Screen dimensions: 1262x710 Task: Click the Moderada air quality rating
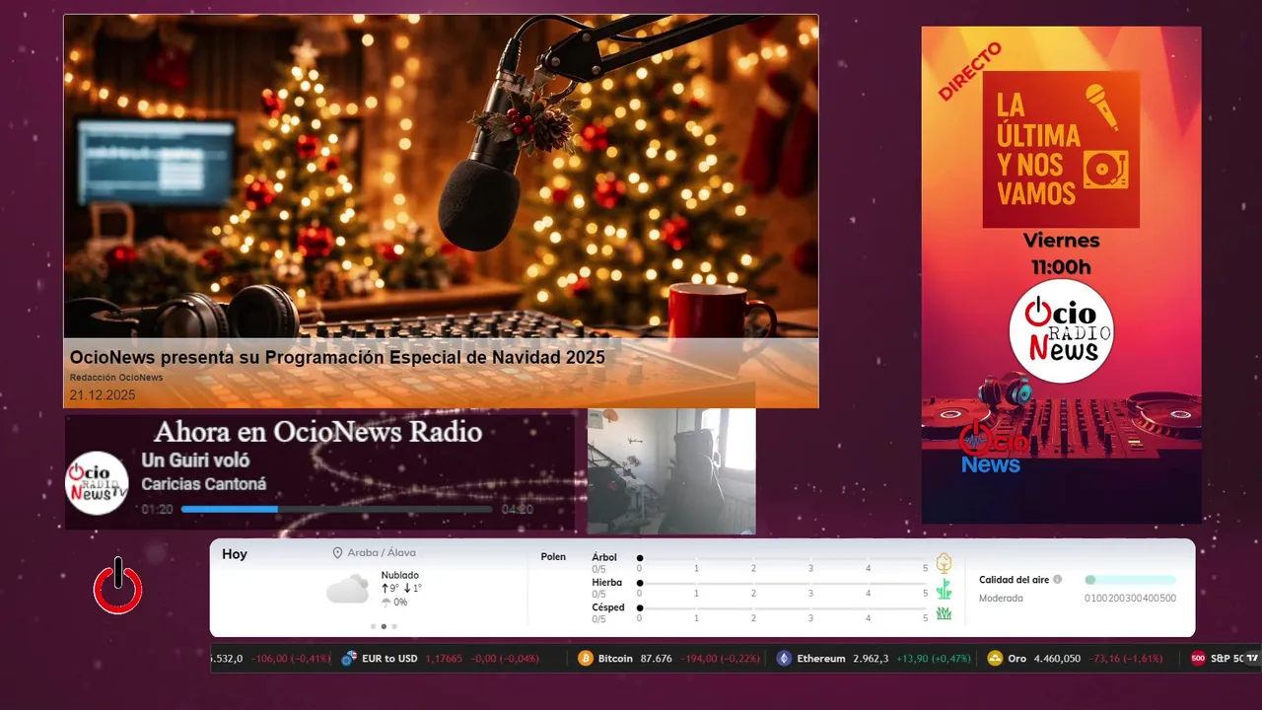coord(1001,599)
